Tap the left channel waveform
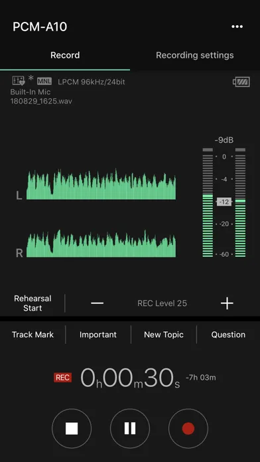 [x=101, y=185]
